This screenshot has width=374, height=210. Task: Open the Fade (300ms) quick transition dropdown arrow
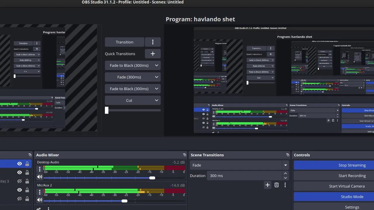(x=157, y=77)
